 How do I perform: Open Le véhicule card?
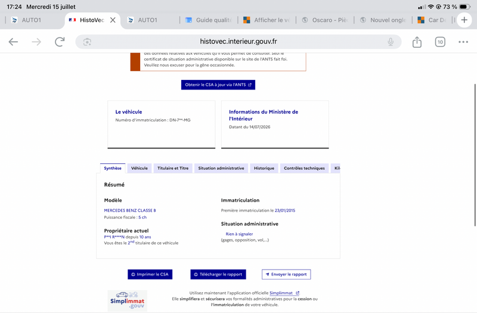click(x=162, y=125)
